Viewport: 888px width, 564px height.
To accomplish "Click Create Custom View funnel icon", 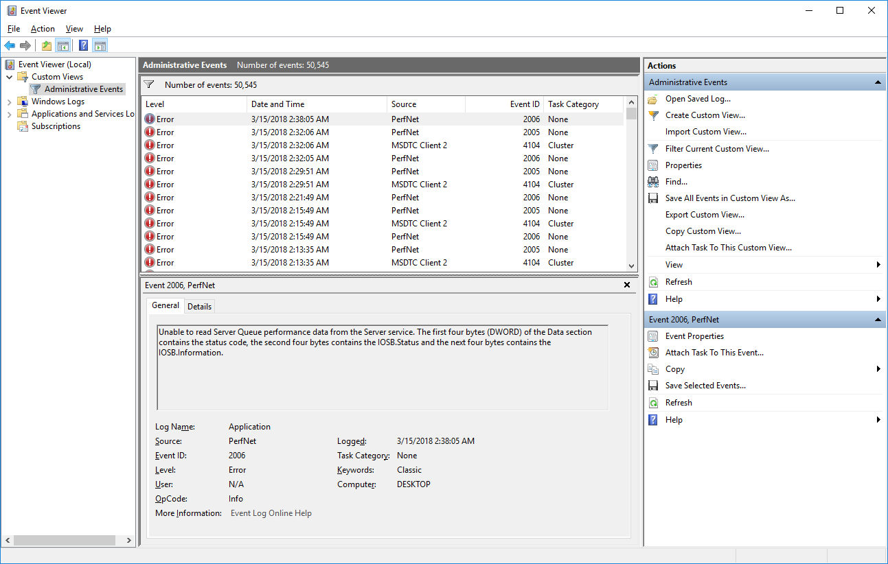I will click(653, 115).
